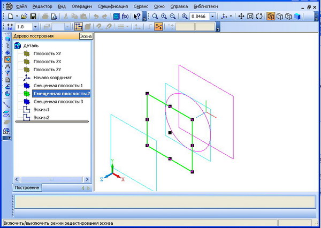Switch to hidden-lines-removed display
This screenshot has height=228, width=321.
(280, 16)
